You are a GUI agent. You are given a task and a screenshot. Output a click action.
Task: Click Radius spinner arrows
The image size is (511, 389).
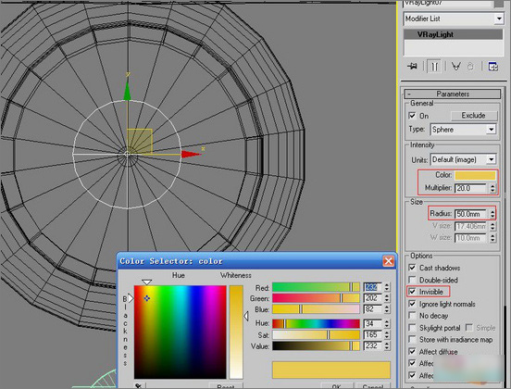pos(492,214)
